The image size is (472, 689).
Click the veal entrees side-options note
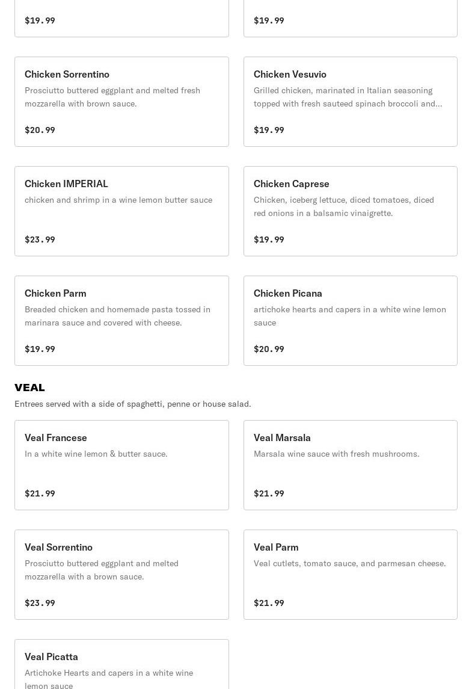[133, 404]
